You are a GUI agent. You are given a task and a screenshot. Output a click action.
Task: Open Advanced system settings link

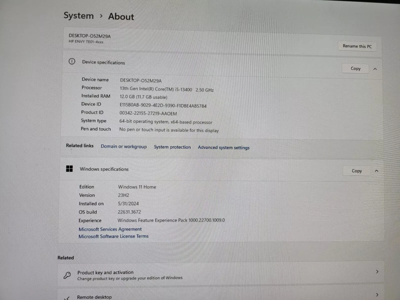click(x=223, y=147)
